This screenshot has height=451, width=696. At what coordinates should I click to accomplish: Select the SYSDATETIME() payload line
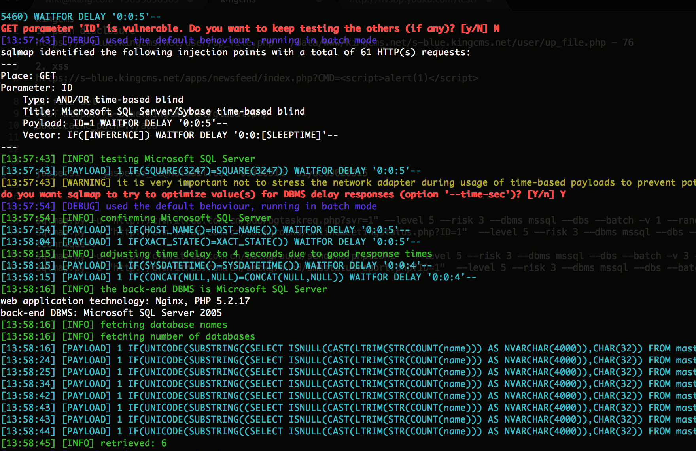216,265
